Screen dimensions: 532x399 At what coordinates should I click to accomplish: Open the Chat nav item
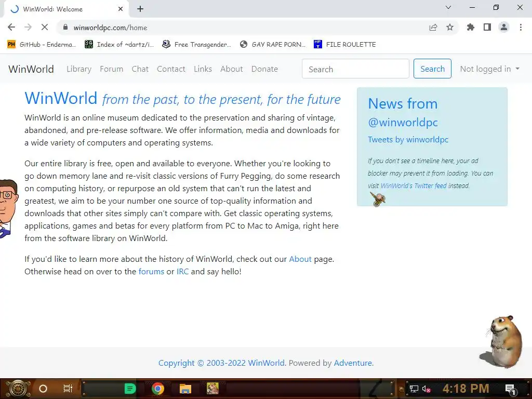(140, 69)
